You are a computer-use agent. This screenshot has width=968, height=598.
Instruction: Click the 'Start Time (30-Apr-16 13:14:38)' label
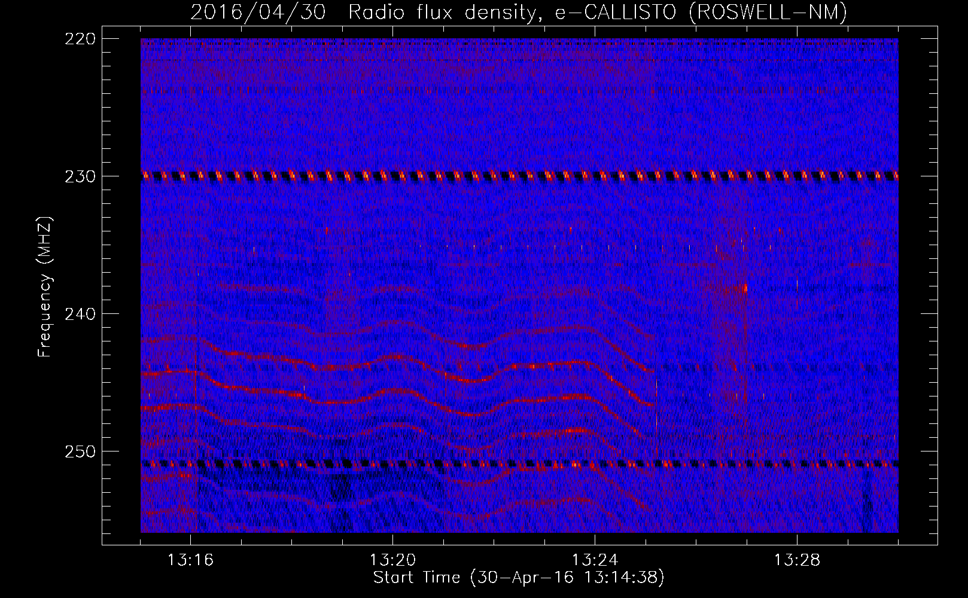tap(519, 578)
